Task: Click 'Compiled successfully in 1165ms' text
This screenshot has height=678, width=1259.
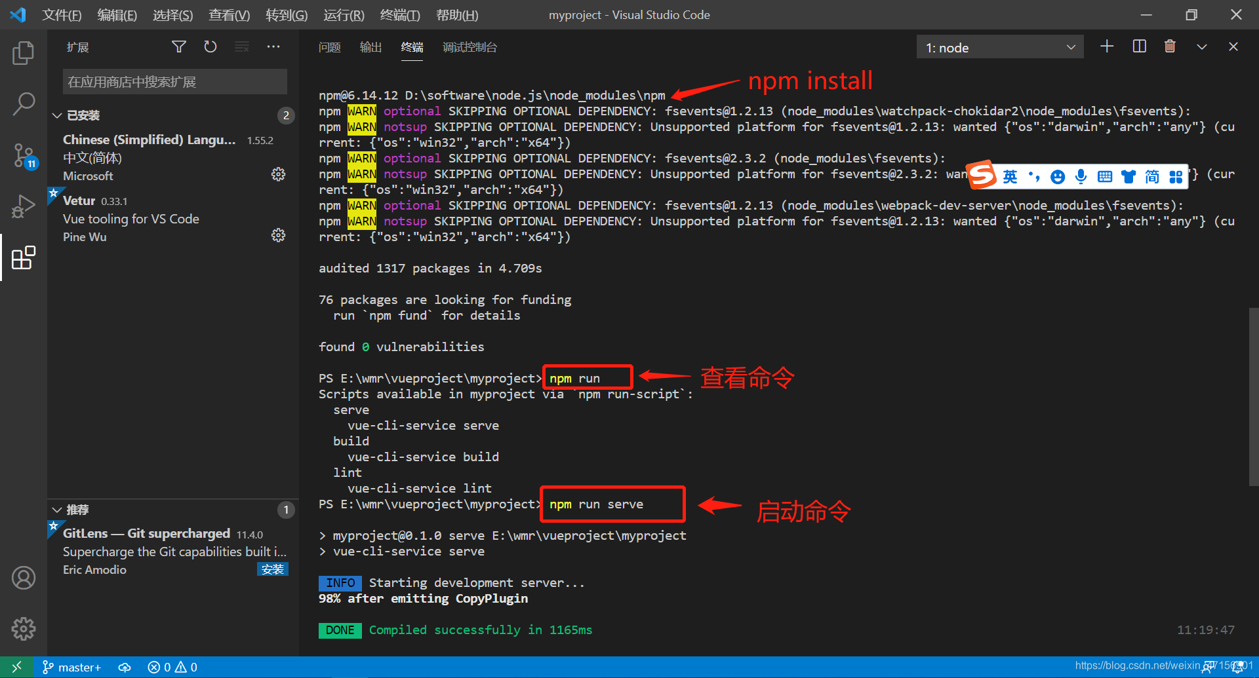Action: 480,630
